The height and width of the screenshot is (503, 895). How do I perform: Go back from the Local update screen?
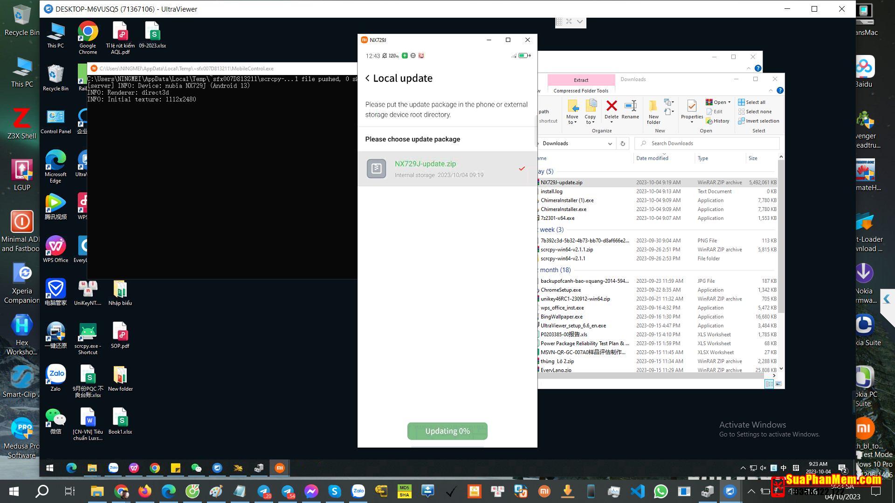[x=368, y=78]
